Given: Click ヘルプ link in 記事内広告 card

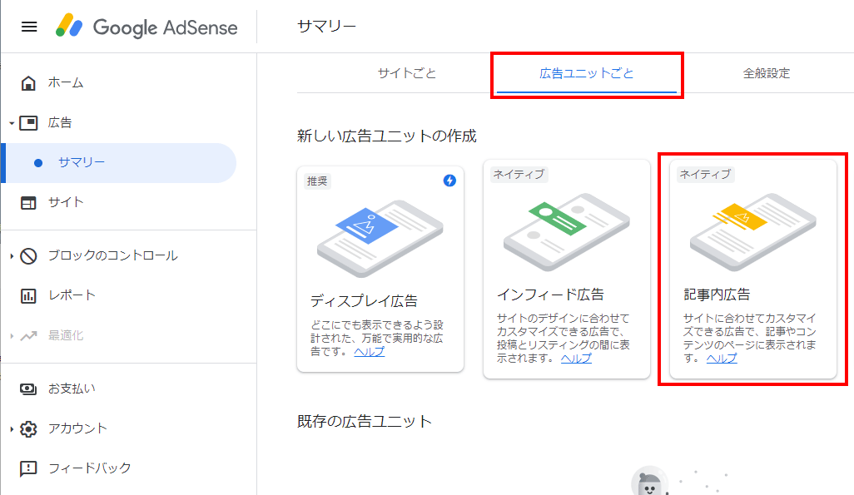Looking at the screenshot, I should pyautogui.click(x=722, y=359).
